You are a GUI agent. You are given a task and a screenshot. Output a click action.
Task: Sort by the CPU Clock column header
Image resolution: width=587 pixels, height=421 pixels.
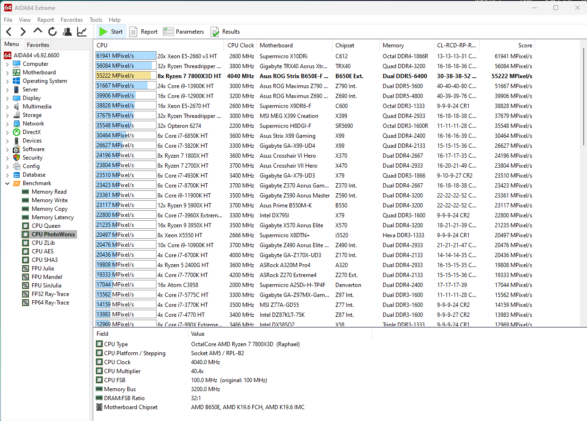[x=241, y=45]
